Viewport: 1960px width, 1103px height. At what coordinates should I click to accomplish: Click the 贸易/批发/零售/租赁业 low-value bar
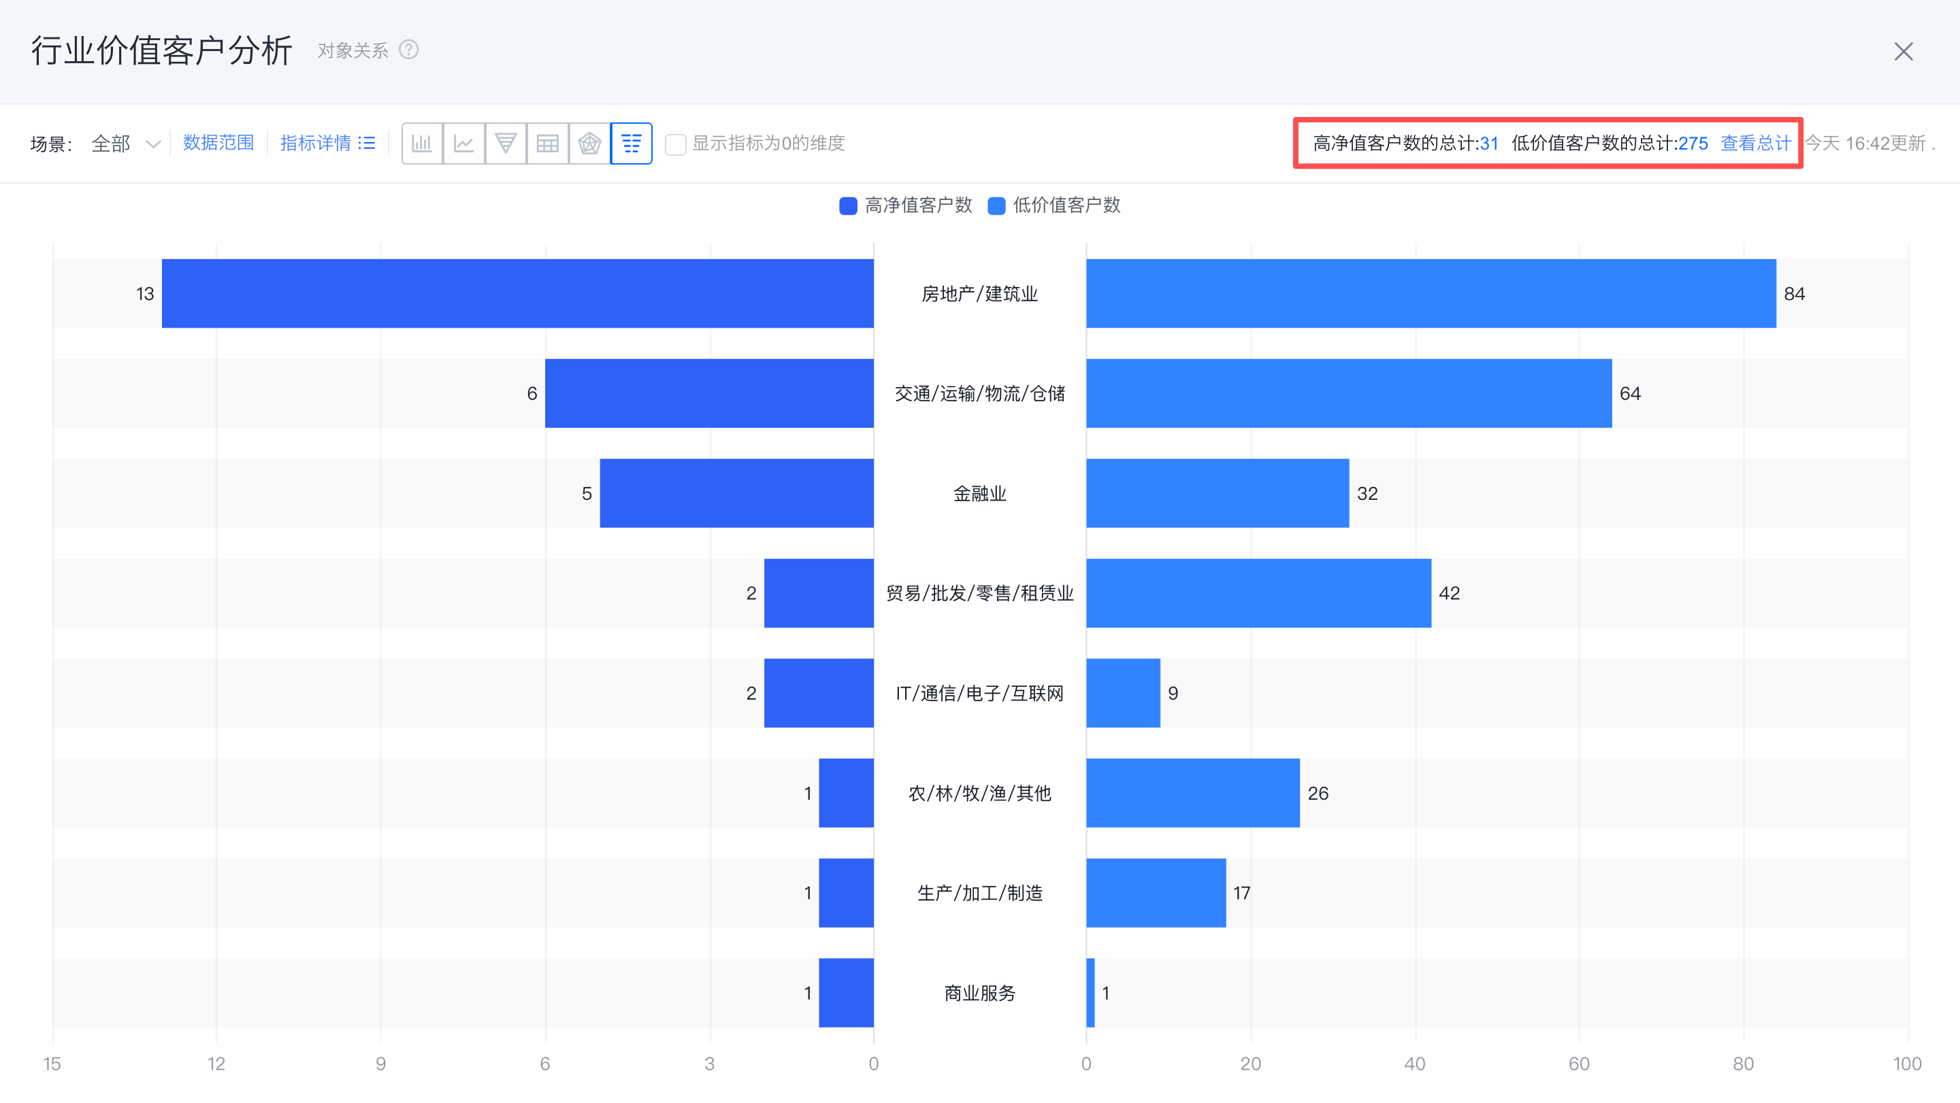coord(1258,593)
